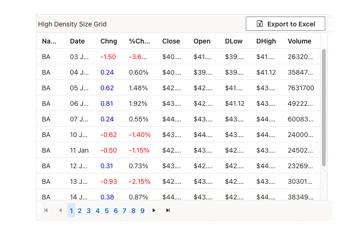
Task: Click the grid's vertical scrollbar thumb
Action: [x=324, y=108]
